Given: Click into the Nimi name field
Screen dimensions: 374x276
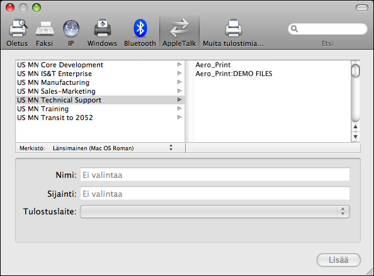Looking at the screenshot, I should click(215, 175).
